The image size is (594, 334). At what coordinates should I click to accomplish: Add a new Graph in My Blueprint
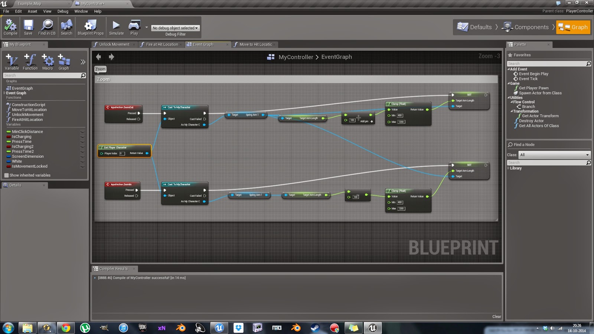64,62
